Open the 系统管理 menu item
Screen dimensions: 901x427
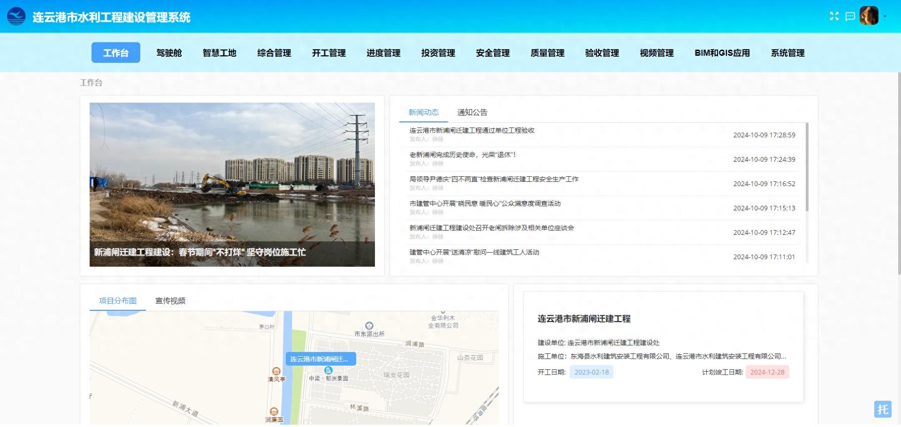click(x=788, y=53)
